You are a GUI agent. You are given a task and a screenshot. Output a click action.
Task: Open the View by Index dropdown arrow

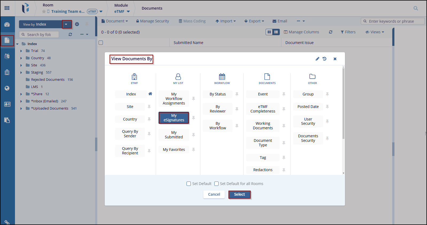click(x=67, y=24)
